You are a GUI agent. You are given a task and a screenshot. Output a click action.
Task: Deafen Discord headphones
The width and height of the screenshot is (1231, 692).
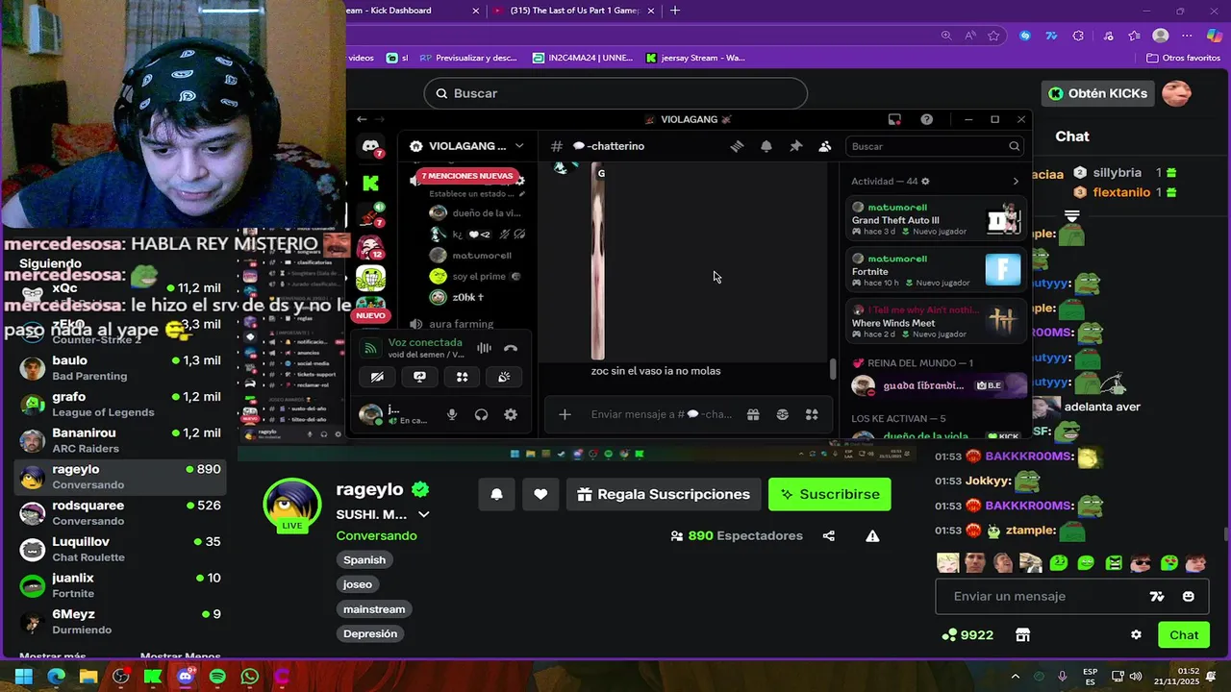(x=481, y=414)
